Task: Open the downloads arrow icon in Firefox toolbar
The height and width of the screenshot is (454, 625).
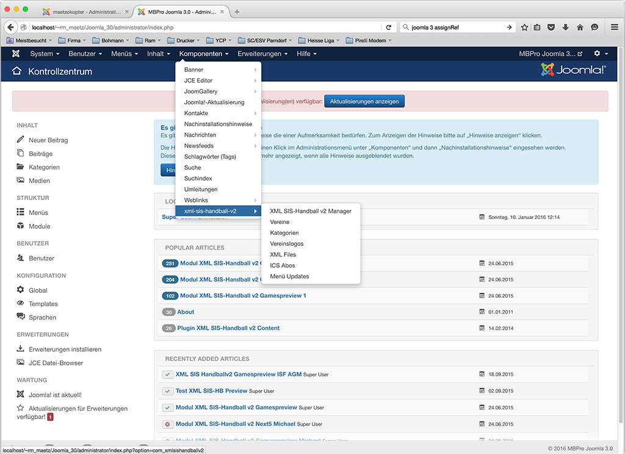Action: pos(565,27)
